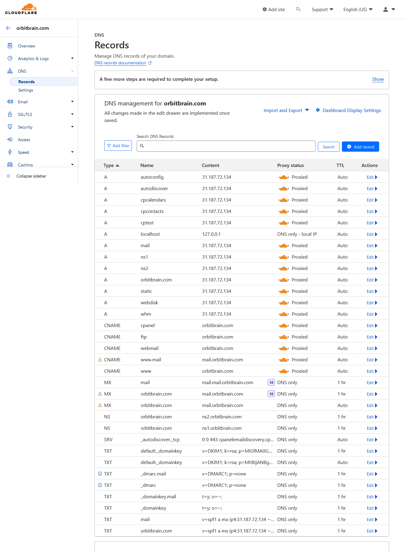Viewport: 405px width, 552px height.
Task: Click the external link icon beside DNS documentation
Action: click(150, 63)
